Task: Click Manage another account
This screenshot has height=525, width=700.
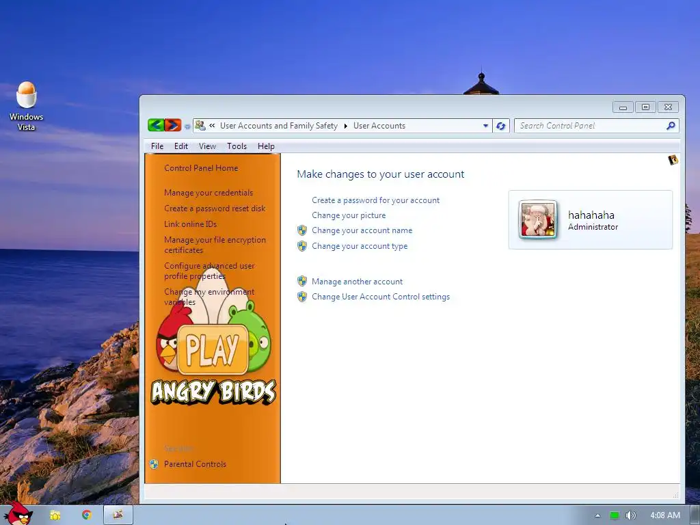Action: pyautogui.click(x=357, y=281)
